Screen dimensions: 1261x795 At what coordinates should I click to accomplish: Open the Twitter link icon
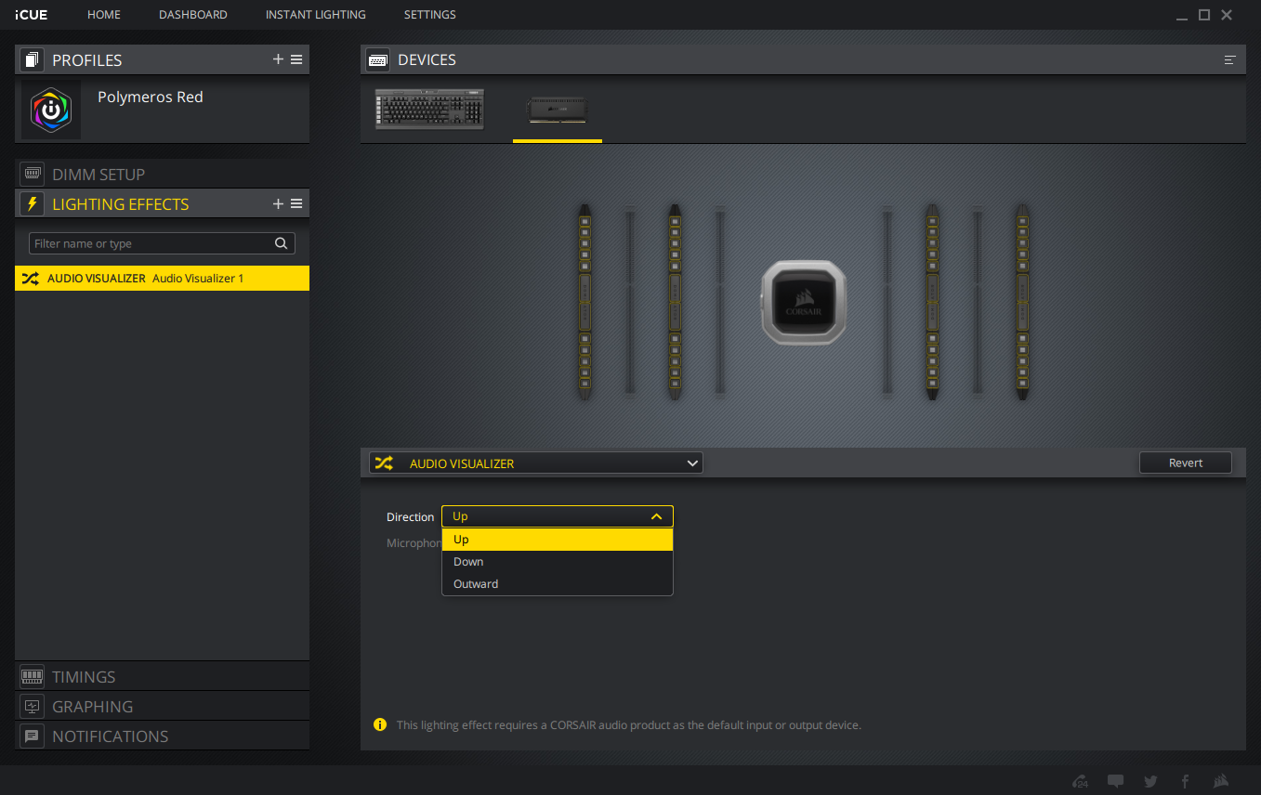click(x=1150, y=781)
